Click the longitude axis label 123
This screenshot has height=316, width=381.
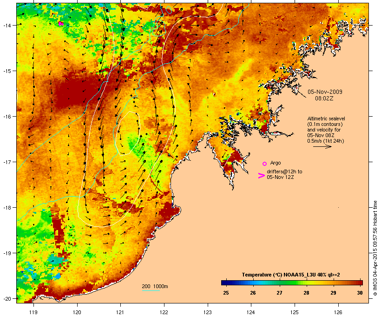(208, 312)
